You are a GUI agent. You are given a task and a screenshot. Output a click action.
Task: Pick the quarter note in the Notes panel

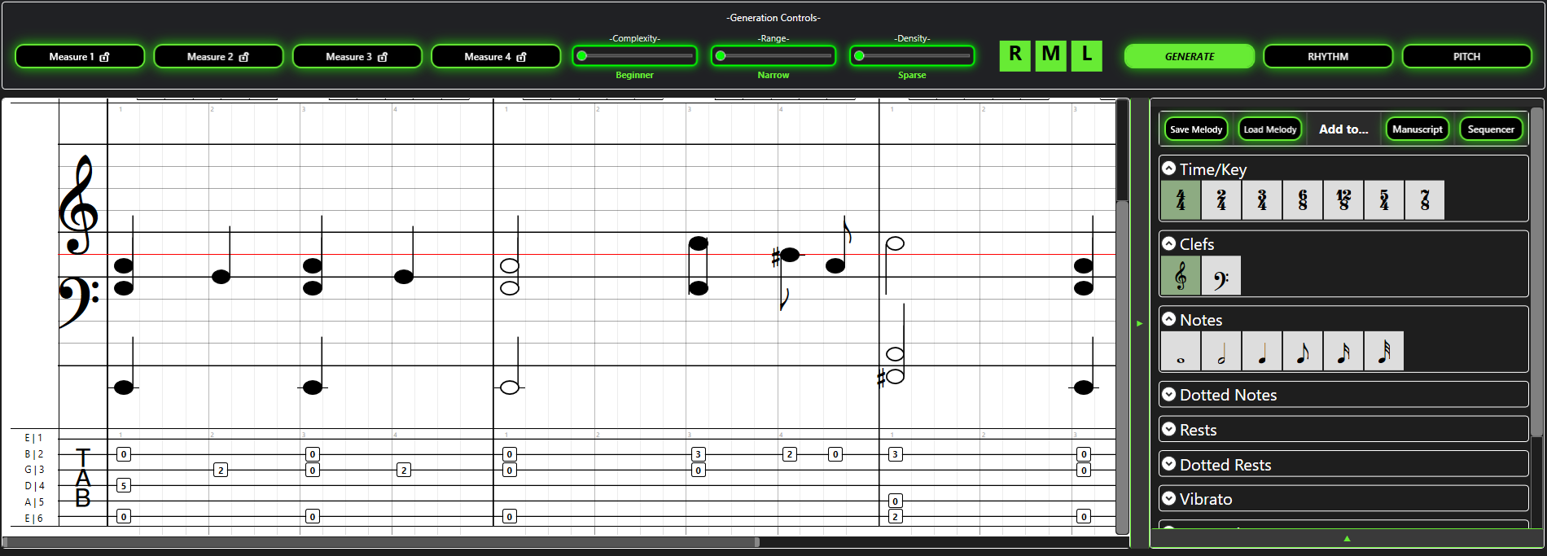[1262, 351]
